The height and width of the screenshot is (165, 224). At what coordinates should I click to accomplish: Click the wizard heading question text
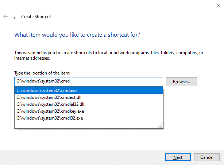point(77,35)
